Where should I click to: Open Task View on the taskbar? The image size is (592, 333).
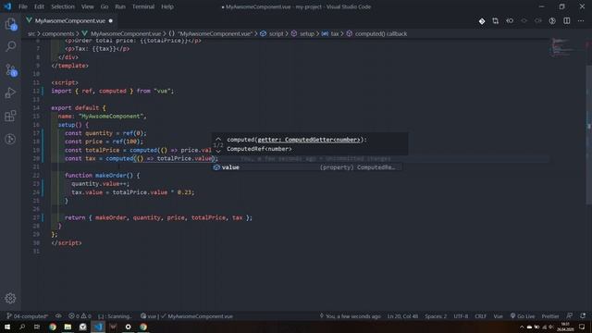[37, 327]
